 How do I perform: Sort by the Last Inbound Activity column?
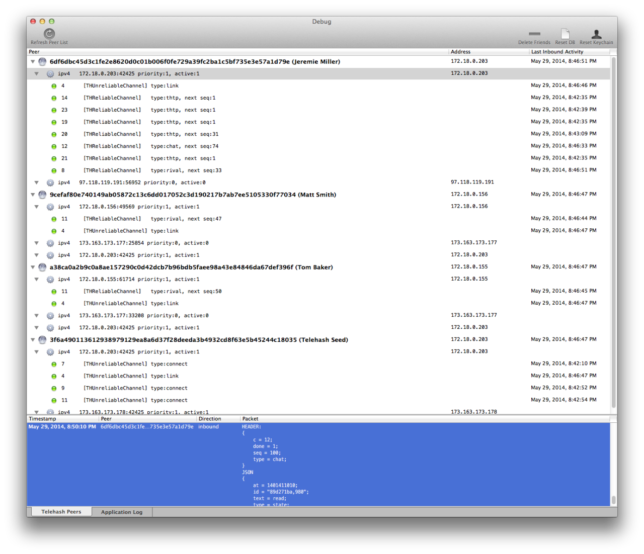[x=557, y=52]
